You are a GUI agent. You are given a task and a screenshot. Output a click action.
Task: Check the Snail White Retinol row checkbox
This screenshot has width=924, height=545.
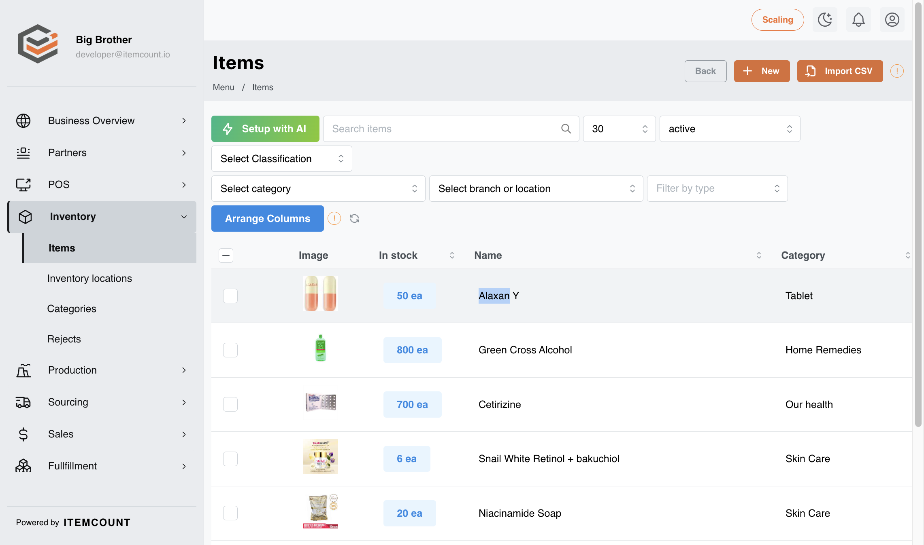point(230,459)
